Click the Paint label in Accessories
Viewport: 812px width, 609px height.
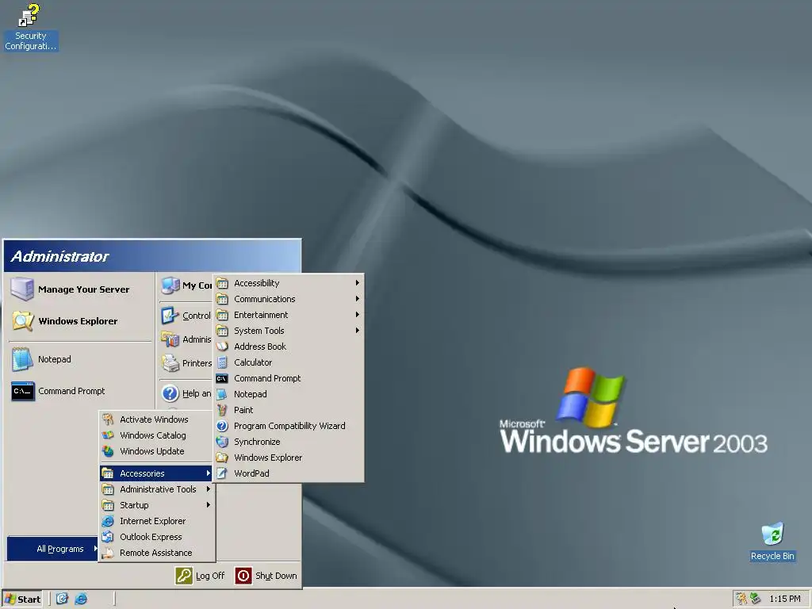[243, 410]
